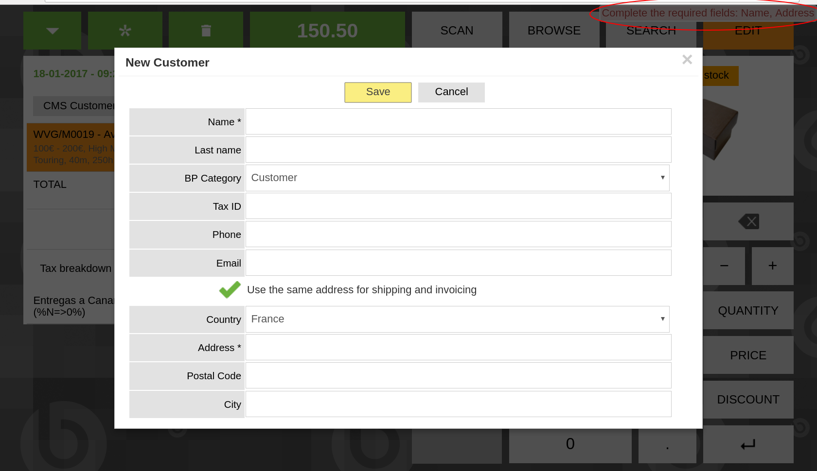Click the orange stock button
817x471 pixels.
(x=720, y=76)
